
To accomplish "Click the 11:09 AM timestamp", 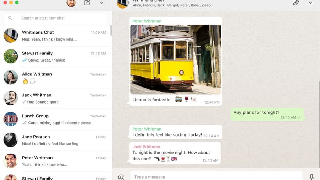I will click(x=98, y=33).
